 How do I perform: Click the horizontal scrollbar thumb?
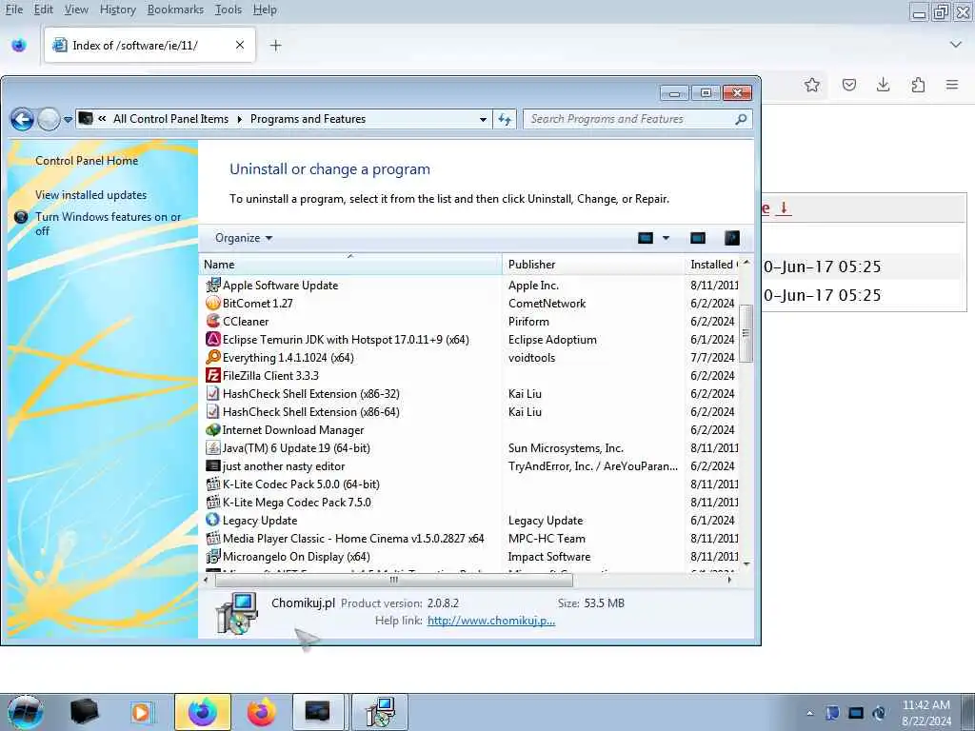[x=393, y=580]
